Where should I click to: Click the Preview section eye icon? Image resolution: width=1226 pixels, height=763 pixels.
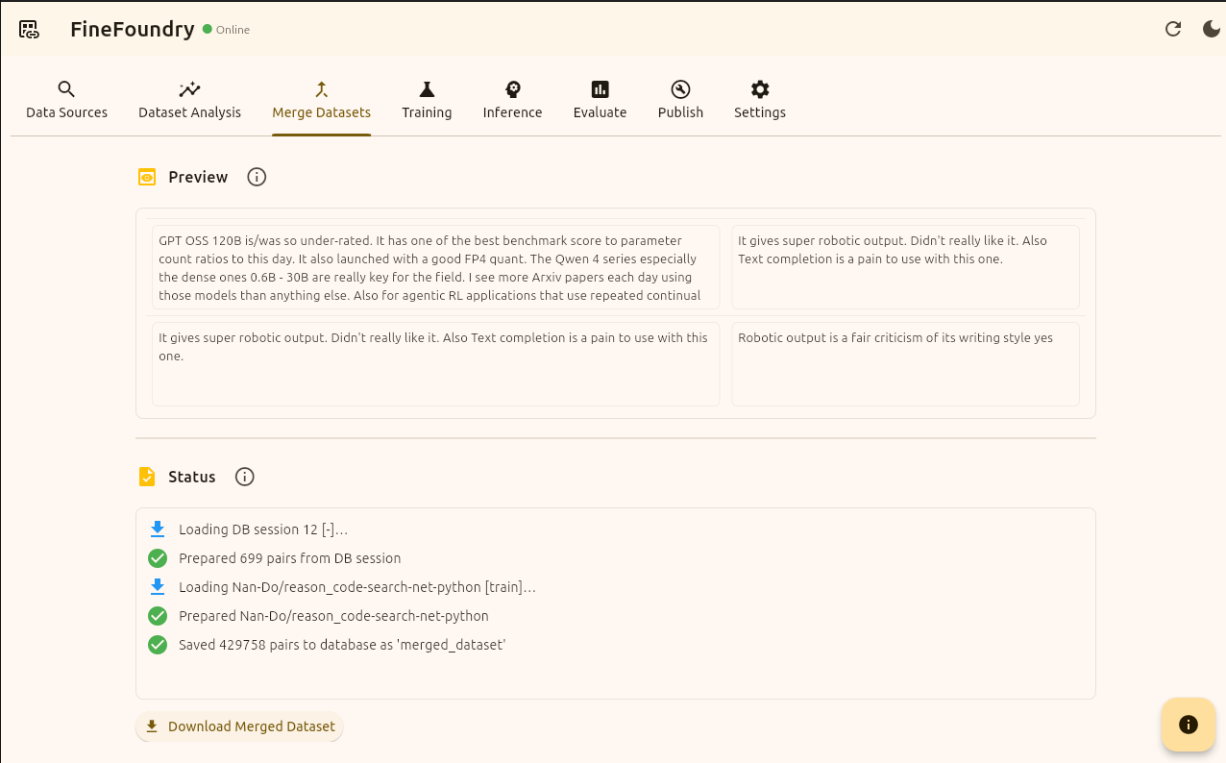click(x=147, y=177)
